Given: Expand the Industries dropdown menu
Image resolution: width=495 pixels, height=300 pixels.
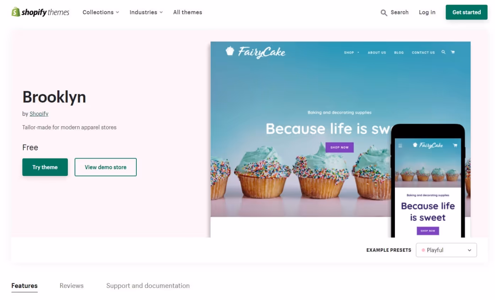Looking at the screenshot, I should point(146,12).
